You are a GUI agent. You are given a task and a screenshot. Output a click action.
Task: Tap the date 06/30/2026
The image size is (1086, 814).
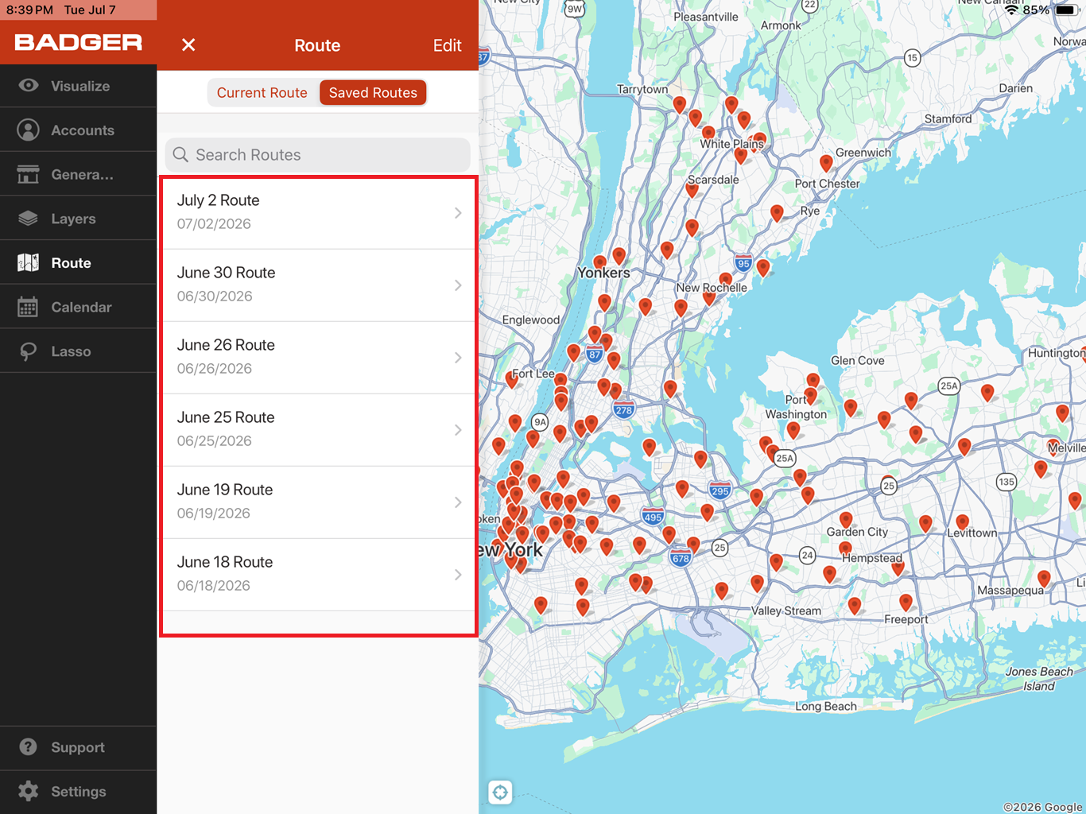point(215,297)
